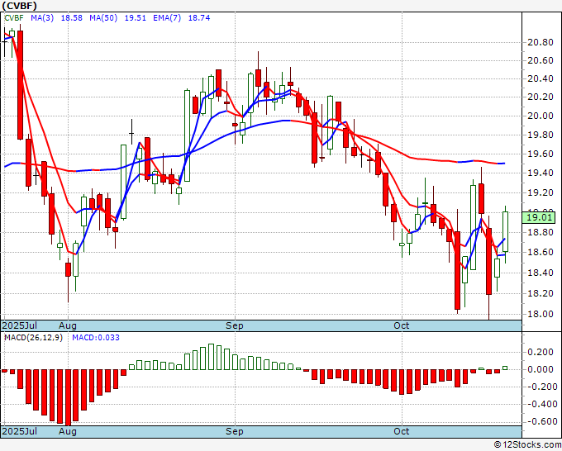Viewport: 562px width, 451px height.
Task: Click the 0.200 MACD axis label
Action: (541, 352)
